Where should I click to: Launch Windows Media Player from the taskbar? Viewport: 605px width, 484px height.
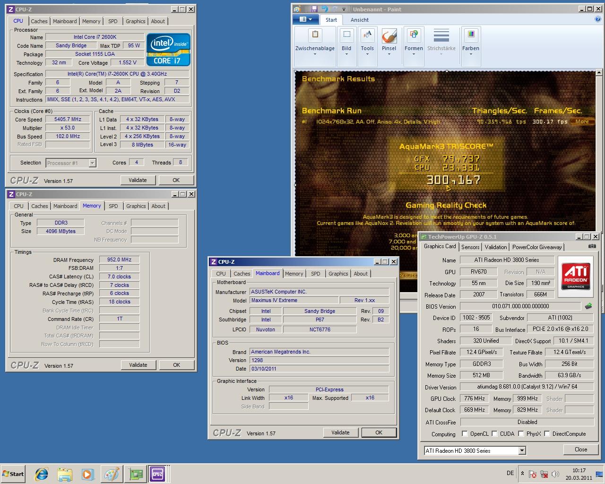tap(87, 474)
